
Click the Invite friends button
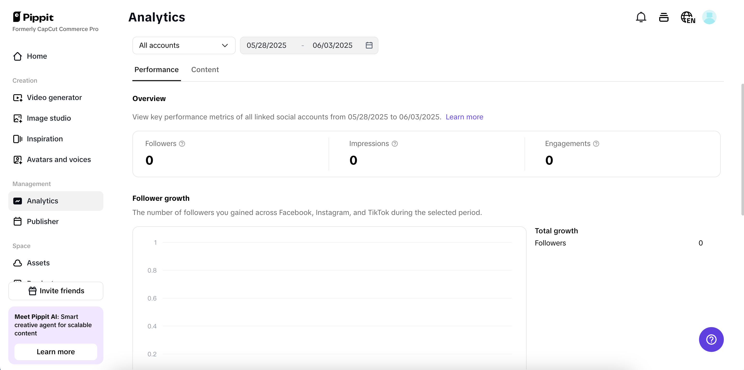(56, 291)
